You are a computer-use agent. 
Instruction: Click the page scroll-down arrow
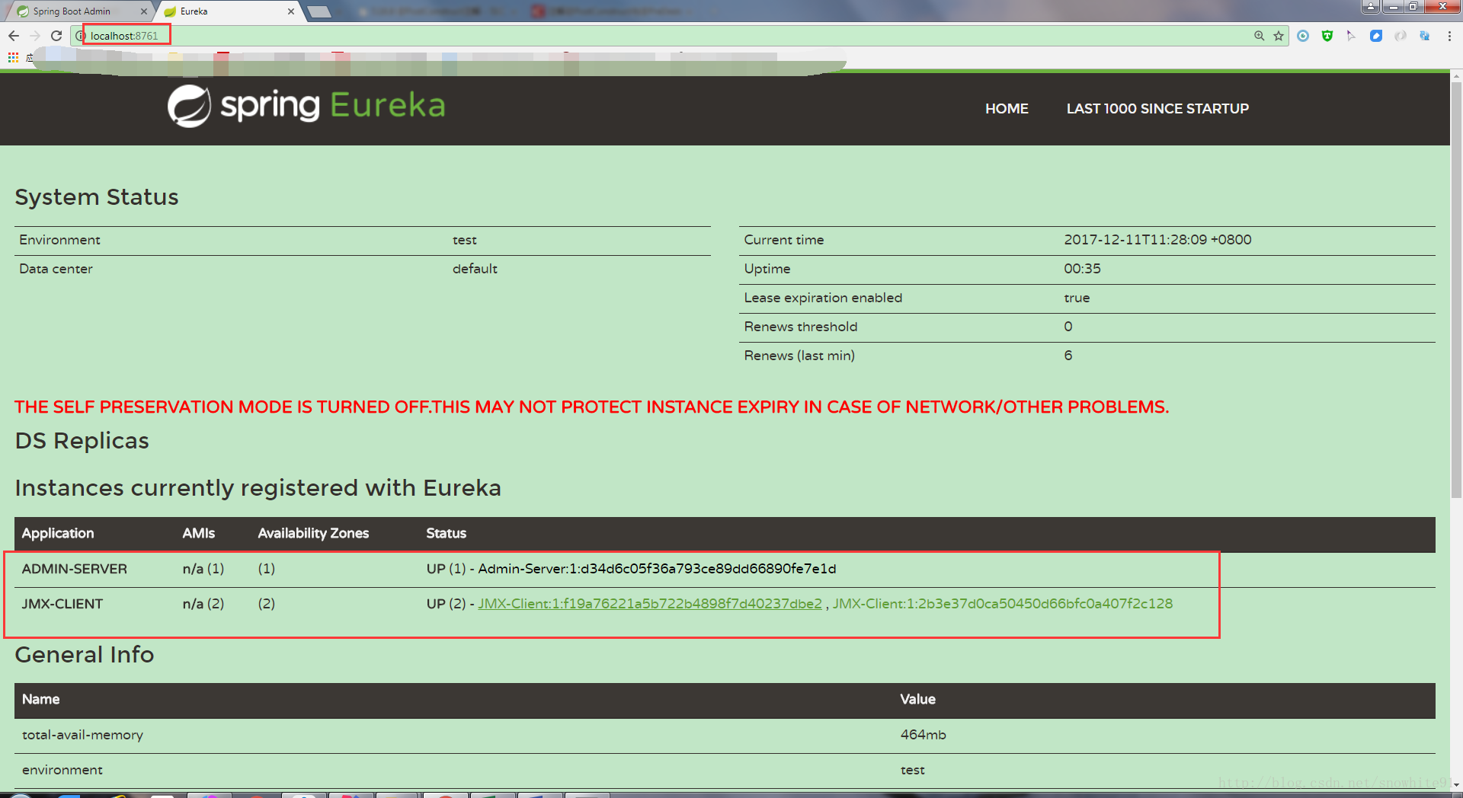(1456, 784)
